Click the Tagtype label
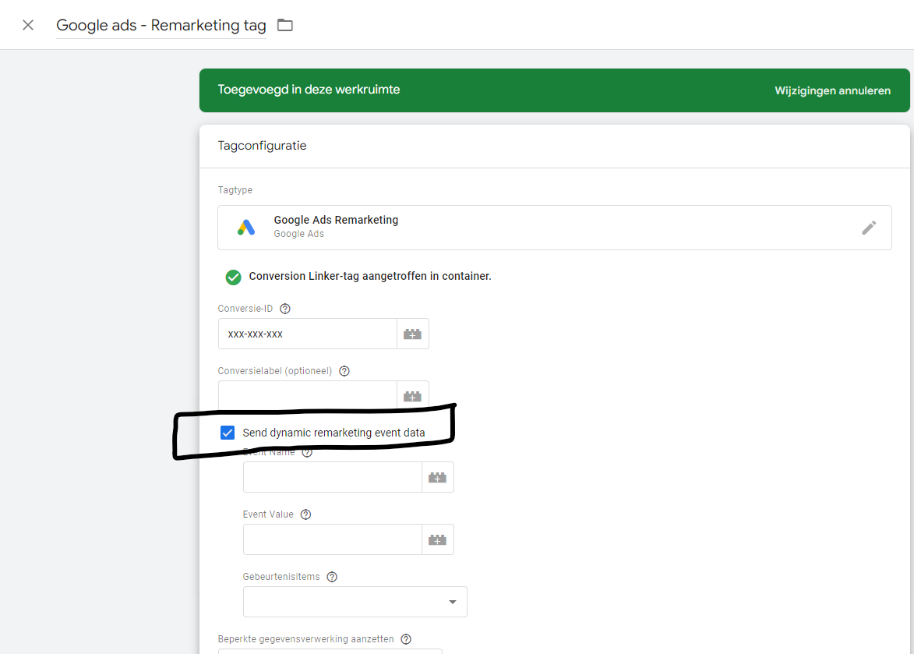Image resolution: width=914 pixels, height=654 pixels. [235, 190]
